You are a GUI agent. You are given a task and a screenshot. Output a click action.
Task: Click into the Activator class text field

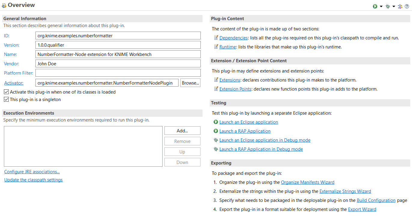point(107,83)
